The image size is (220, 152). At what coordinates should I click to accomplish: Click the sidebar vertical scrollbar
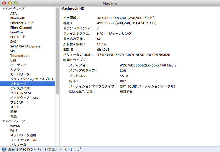click(57, 51)
